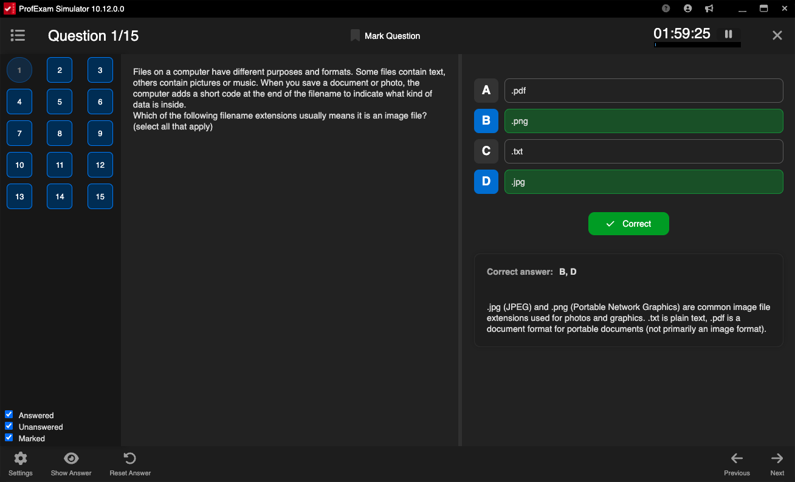This screenshot has height=482, width=795.
Task: Click the megaphone announcements icon
Action: [709, 9]
